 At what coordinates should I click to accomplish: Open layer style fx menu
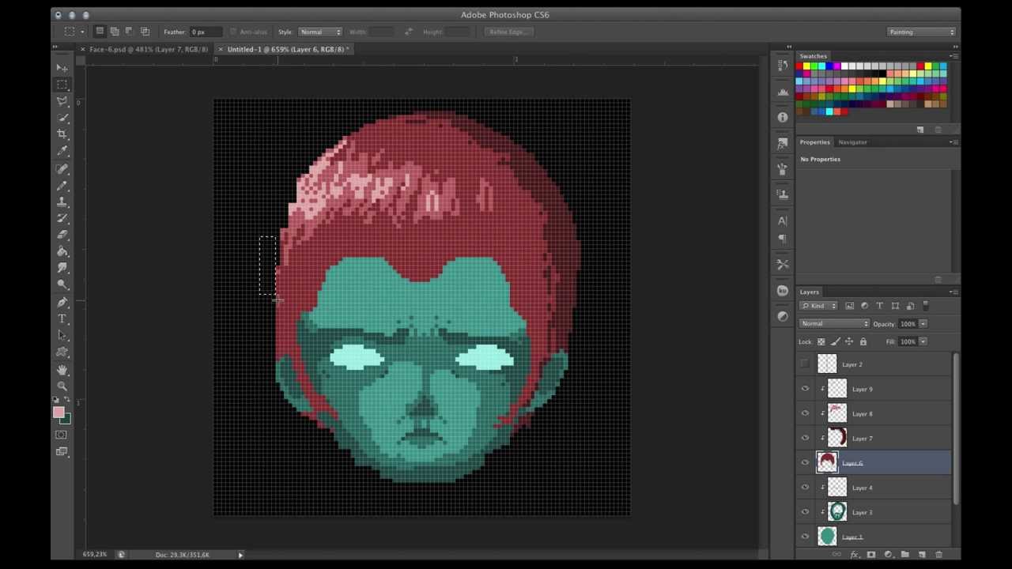(854, 555)
